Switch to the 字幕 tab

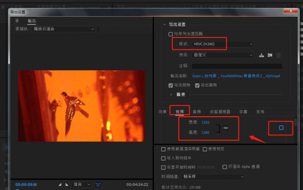click(243, 112)
